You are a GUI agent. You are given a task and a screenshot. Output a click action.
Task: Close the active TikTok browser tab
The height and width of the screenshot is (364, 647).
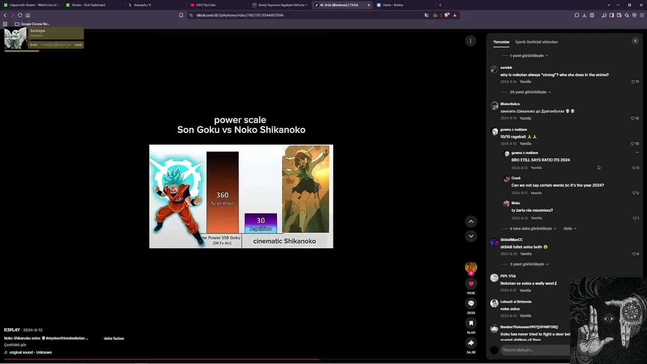368,5
